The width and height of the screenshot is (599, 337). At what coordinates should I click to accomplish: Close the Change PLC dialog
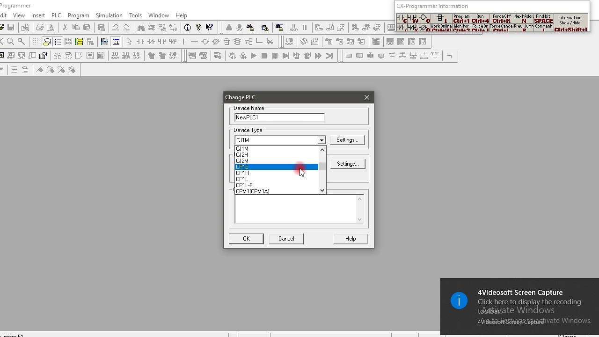pyautogui.click(x=367, y=97)
